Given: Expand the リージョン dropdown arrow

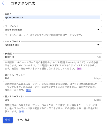Looking at the screenshot, I should [x=98, y=30].
